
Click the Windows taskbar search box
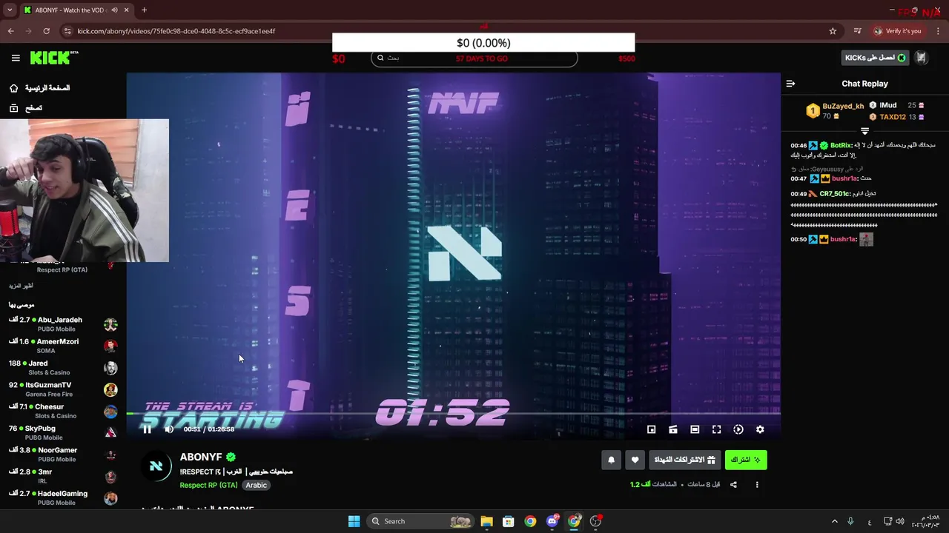[420, 521]
